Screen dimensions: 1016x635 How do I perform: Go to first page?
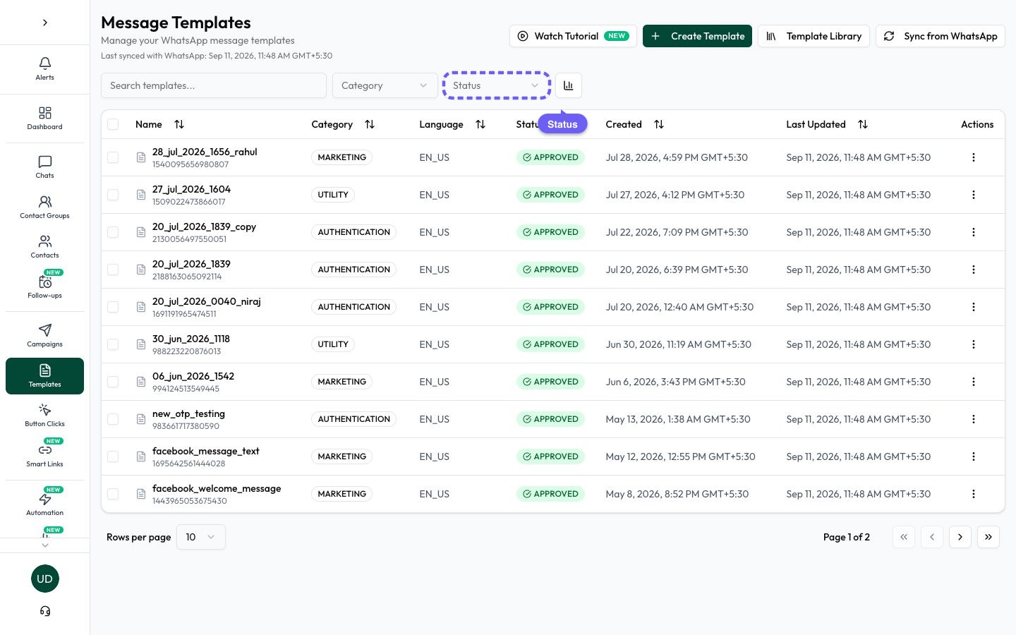coord(904,537)
